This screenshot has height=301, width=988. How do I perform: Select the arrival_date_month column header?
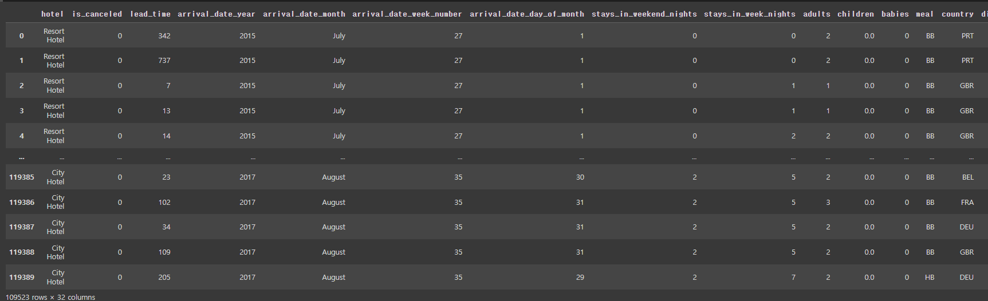coord(304,14)
